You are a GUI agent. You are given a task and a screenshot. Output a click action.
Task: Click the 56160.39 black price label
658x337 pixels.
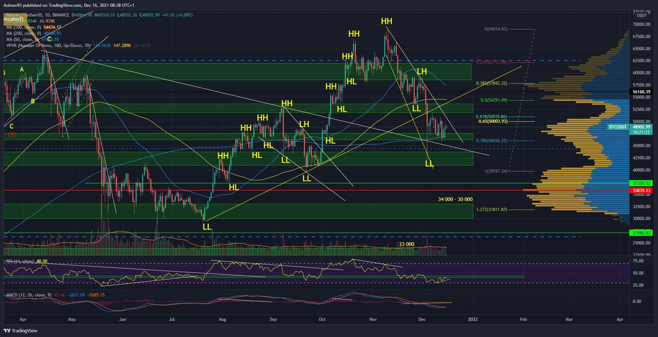(641, 92)
